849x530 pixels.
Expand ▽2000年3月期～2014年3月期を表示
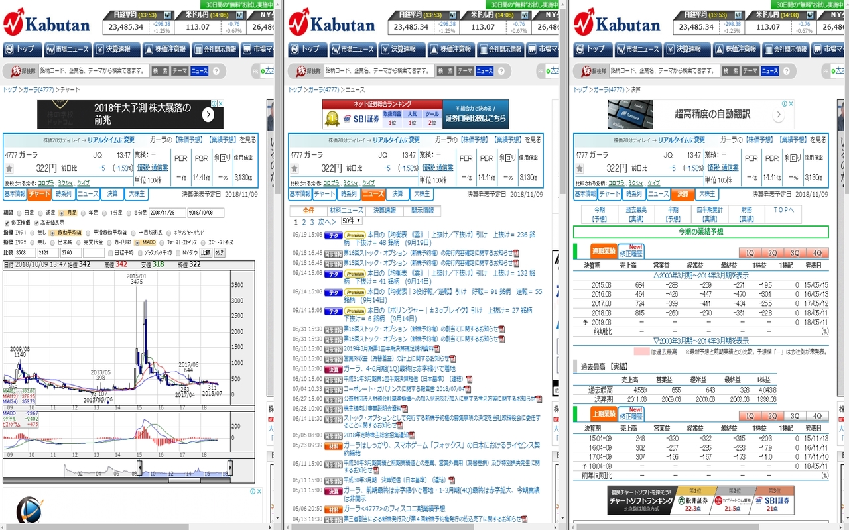[701, 340]
